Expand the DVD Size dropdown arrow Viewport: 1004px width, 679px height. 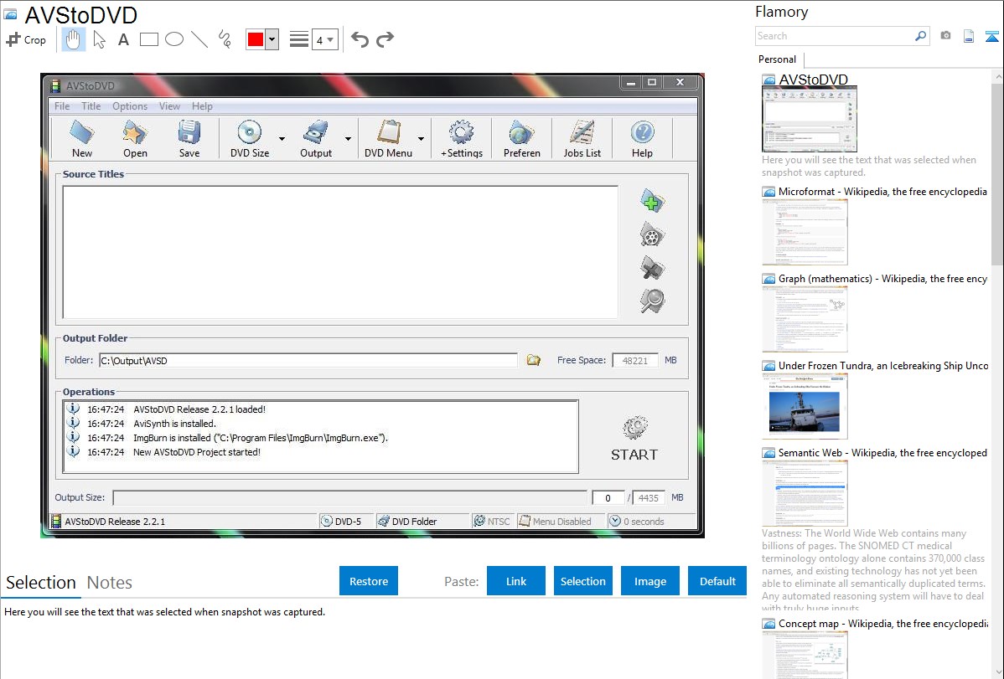[x=282, y=139]
